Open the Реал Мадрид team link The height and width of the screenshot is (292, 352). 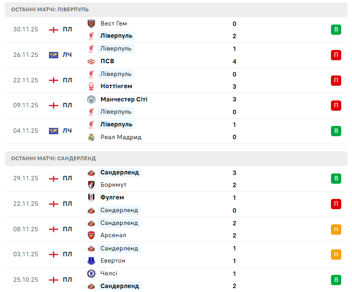coord(121,137)
